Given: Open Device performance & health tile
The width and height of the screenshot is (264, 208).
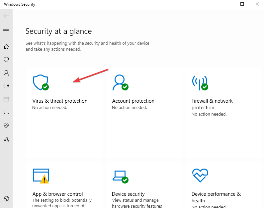Looking at the screenshot, I should (x=223, y=184).
